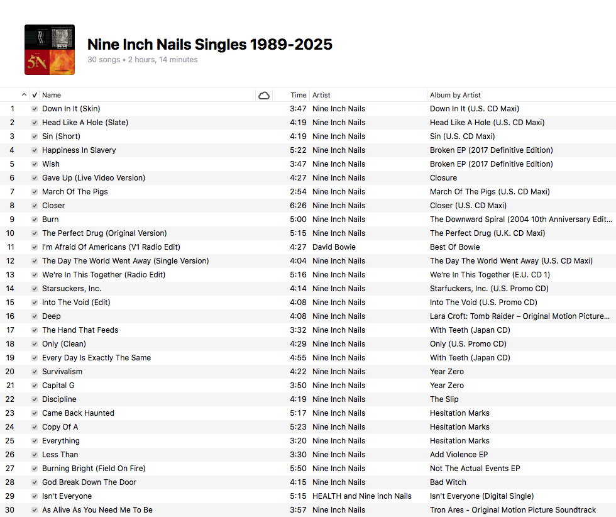This screenshot has height=517, width=616.
Task: Uncheck the checkbox for Discipline
Action: (35, 399)
